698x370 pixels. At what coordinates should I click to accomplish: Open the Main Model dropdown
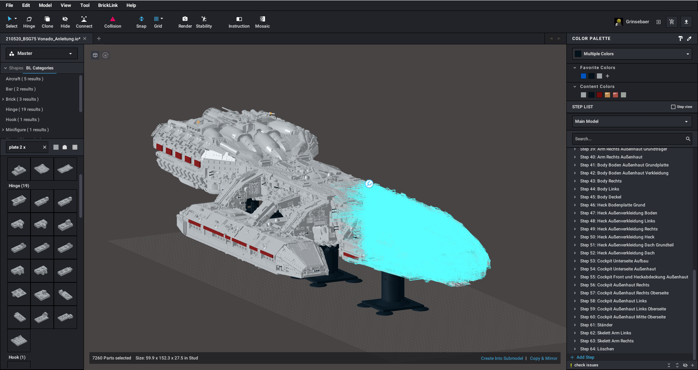coord(631,121)
